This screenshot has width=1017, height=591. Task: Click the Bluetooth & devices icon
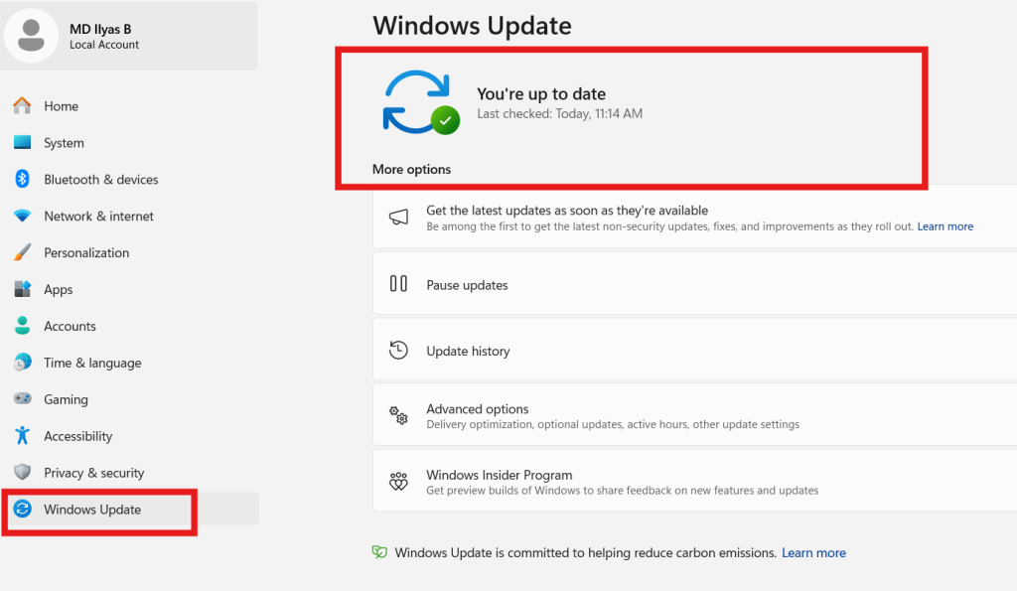pyautogui.click(x=20, y=179)
